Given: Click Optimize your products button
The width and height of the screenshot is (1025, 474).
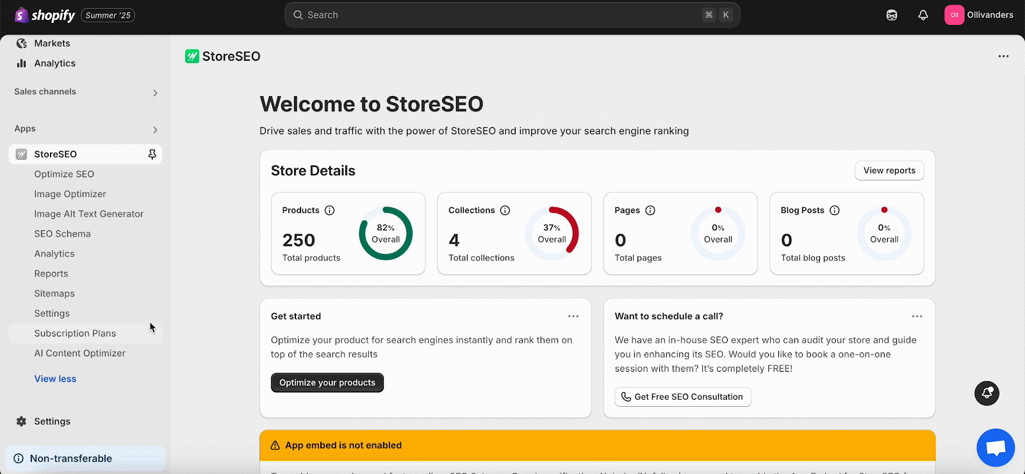Looking at the screenshot, I should click(x=327, y=383).
